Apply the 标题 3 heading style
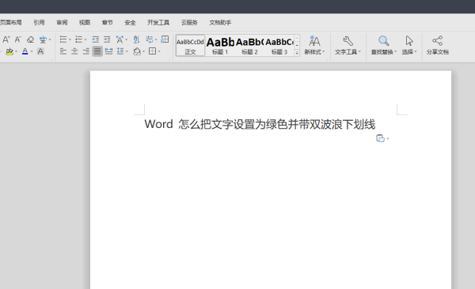 279,46
